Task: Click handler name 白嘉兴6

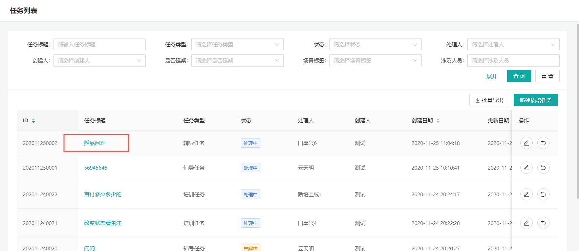Action: point(307,143)
